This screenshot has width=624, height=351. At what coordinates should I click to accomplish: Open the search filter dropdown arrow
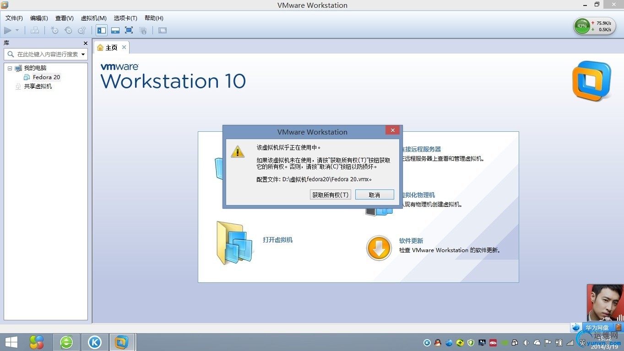84,54
